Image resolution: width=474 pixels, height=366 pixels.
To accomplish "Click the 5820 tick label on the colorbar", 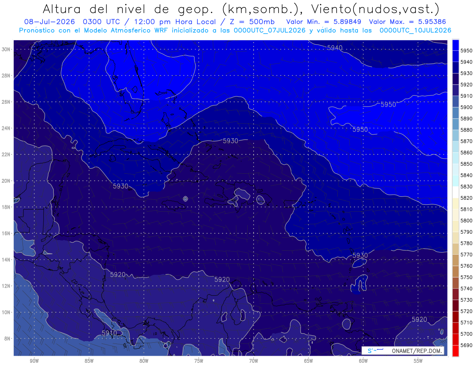I will click(x=466, y=198).
